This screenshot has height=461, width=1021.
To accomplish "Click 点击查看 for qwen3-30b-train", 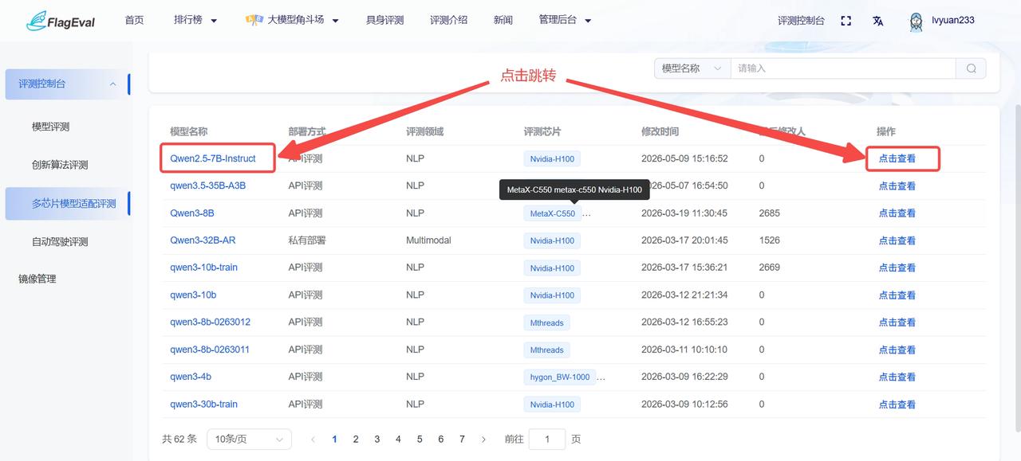I will pyautogui.click(x=897, y=404).
